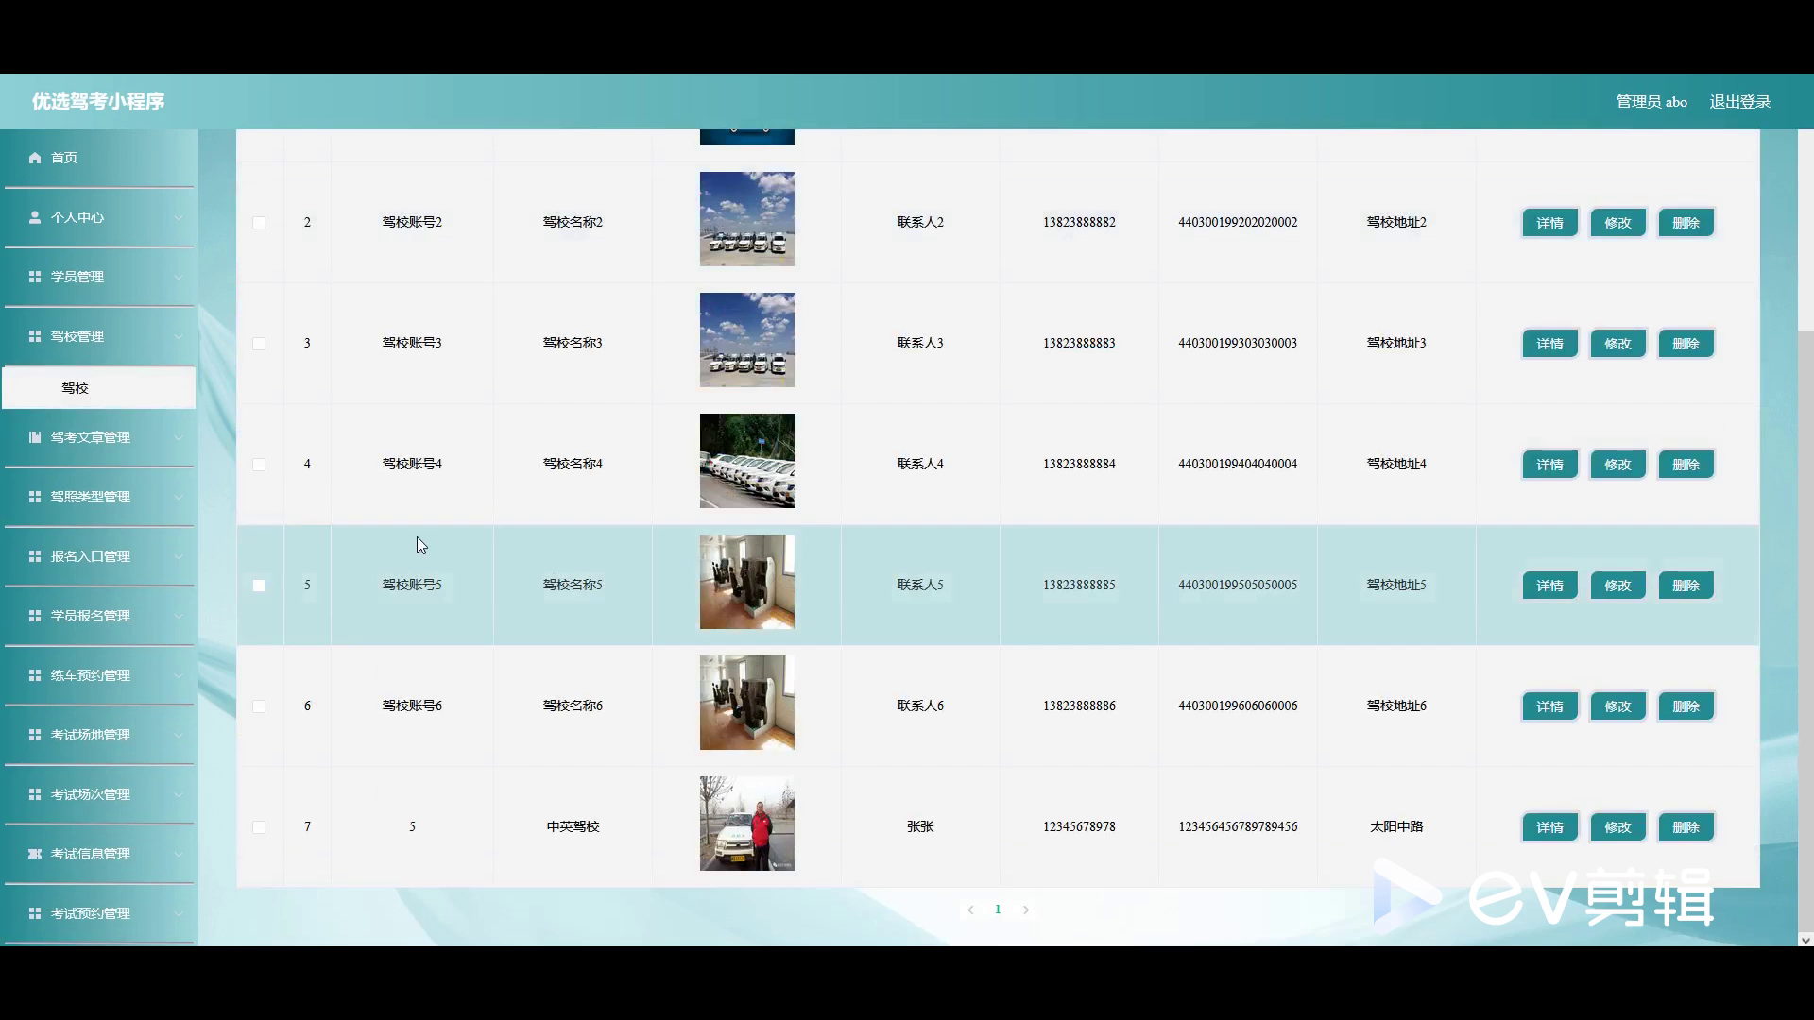Screen dimensions: 1814x1020
Task: Expand the 练车预约管理 menu chevron
Action: point(179,675)
